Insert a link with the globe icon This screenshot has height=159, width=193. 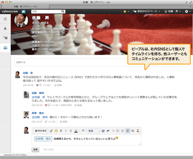(x=103, y=131)
